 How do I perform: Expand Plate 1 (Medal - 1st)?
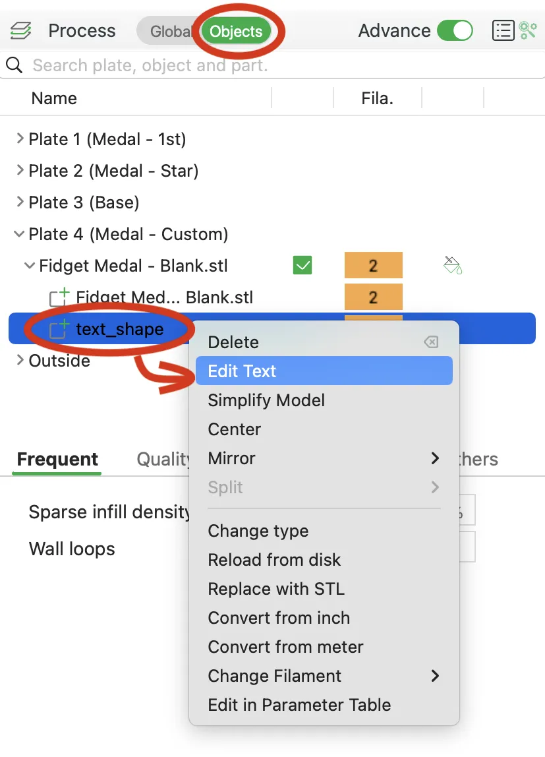pyautogui.click(x=20, y=139)
